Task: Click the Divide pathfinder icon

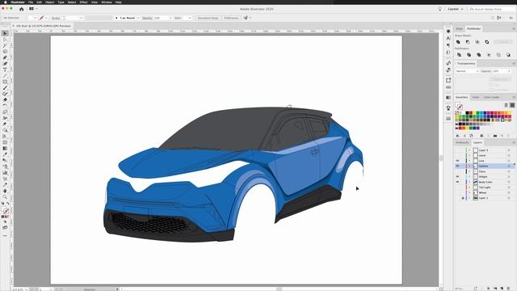Action: tap(459, 55)
